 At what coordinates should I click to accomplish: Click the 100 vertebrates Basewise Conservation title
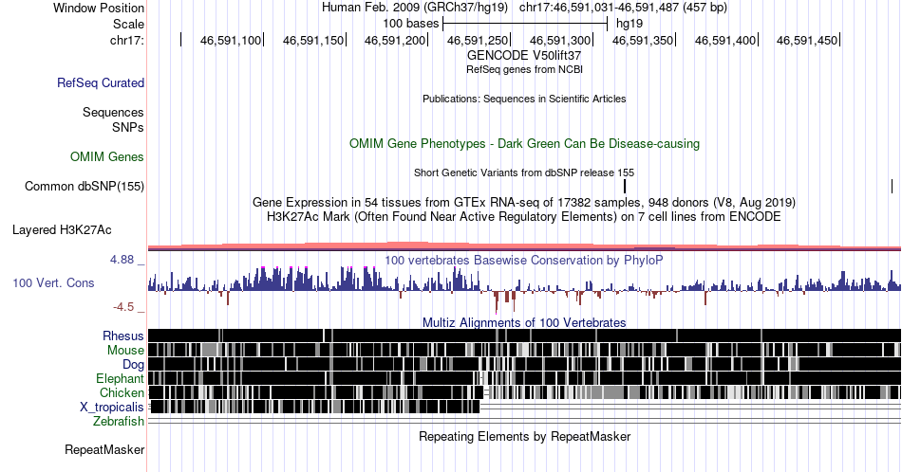[524, 260]
